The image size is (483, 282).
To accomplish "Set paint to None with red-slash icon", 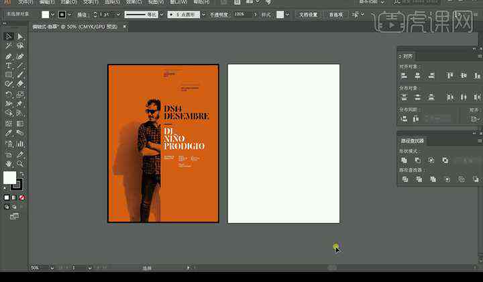I will [21, 197].
